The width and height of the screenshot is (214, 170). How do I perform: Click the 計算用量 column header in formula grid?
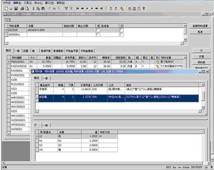point(83,85)
